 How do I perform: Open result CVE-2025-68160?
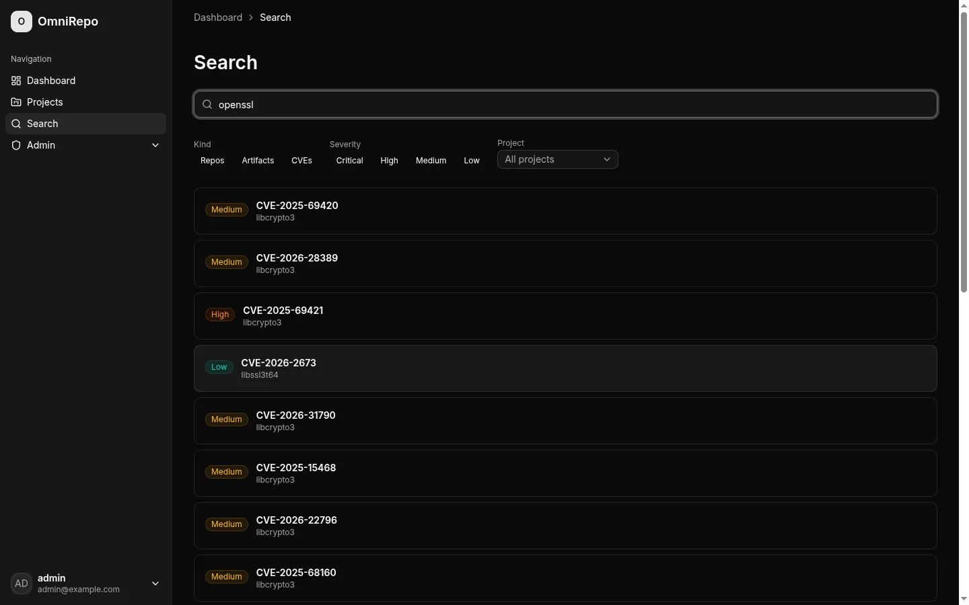click(565, 578)
